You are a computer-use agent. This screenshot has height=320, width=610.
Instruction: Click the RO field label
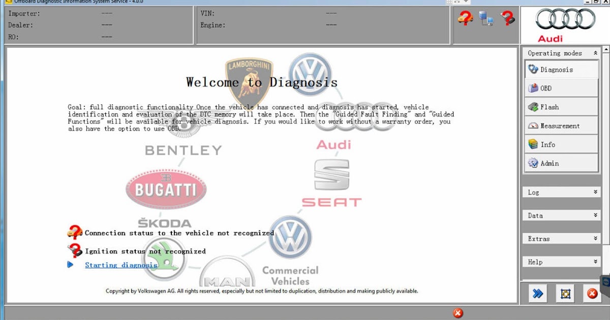[13, 37]
